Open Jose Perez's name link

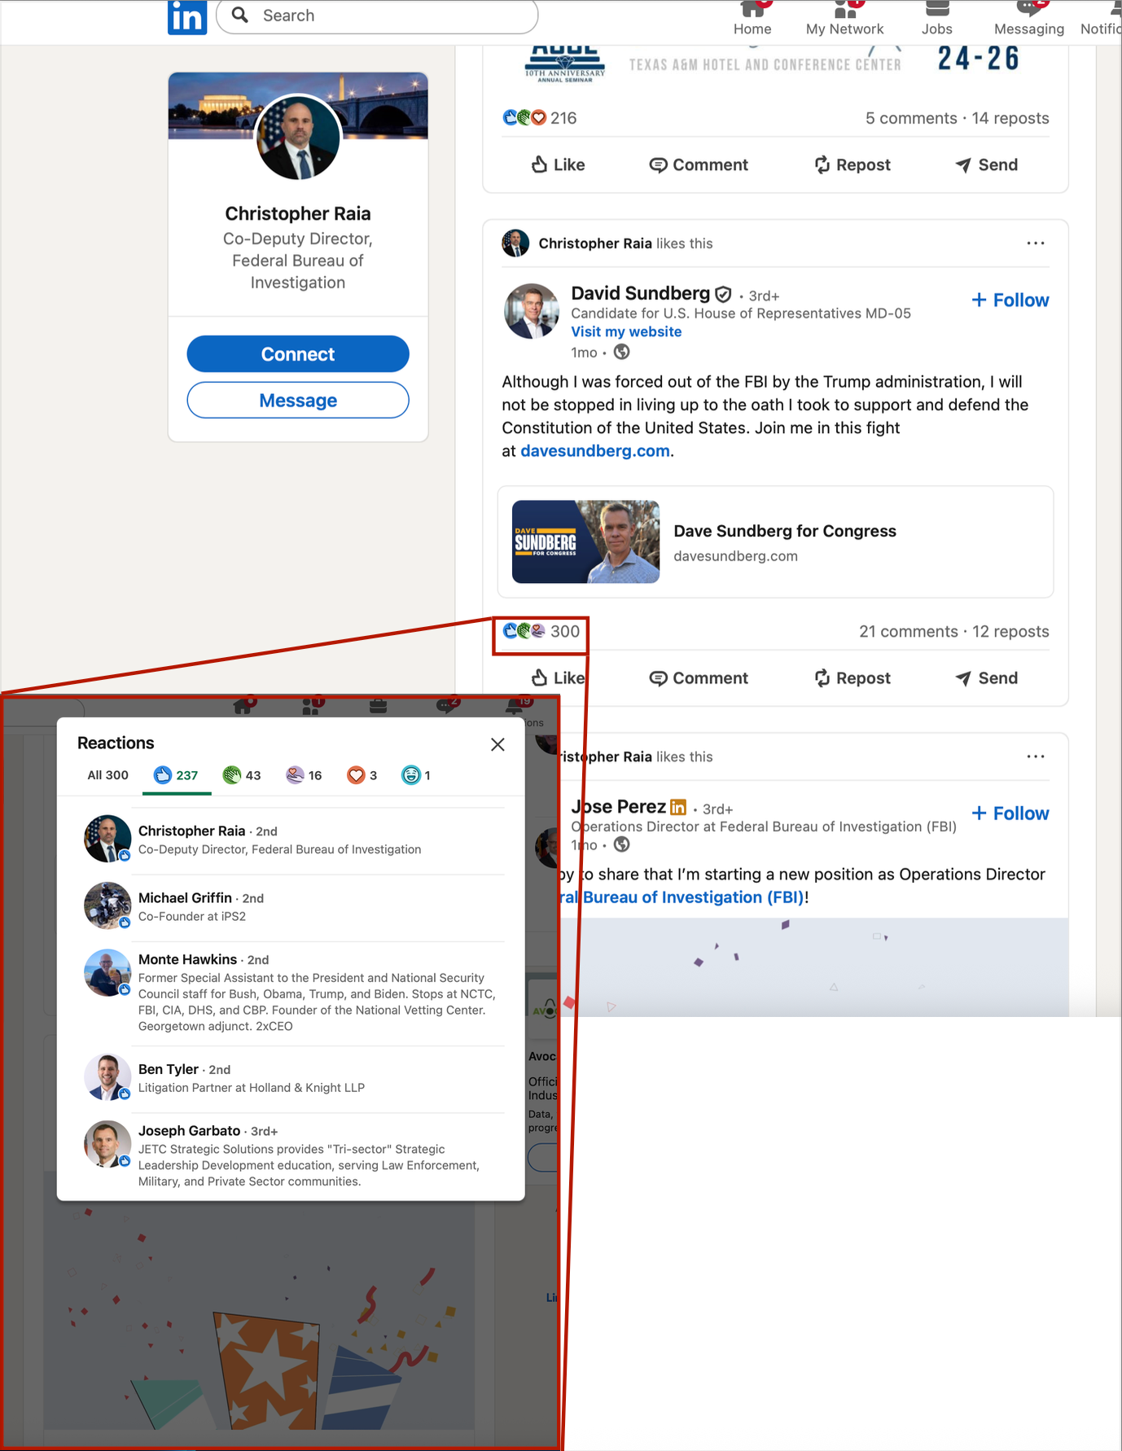click(x=619, y=807)
